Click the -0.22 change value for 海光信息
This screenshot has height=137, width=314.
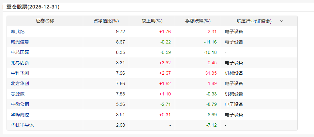[166, 42]
